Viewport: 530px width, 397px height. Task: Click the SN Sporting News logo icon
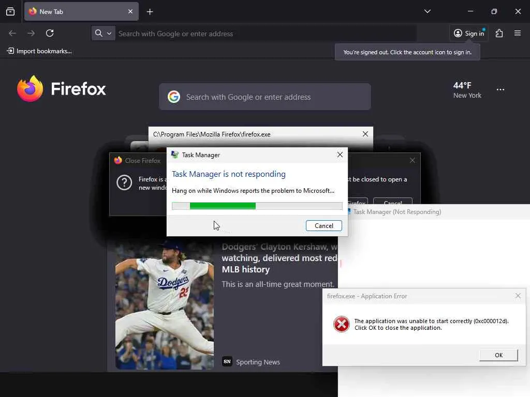coord(227,361)
